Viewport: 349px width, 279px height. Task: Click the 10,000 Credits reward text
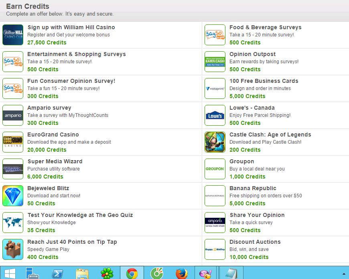(249, 257)
